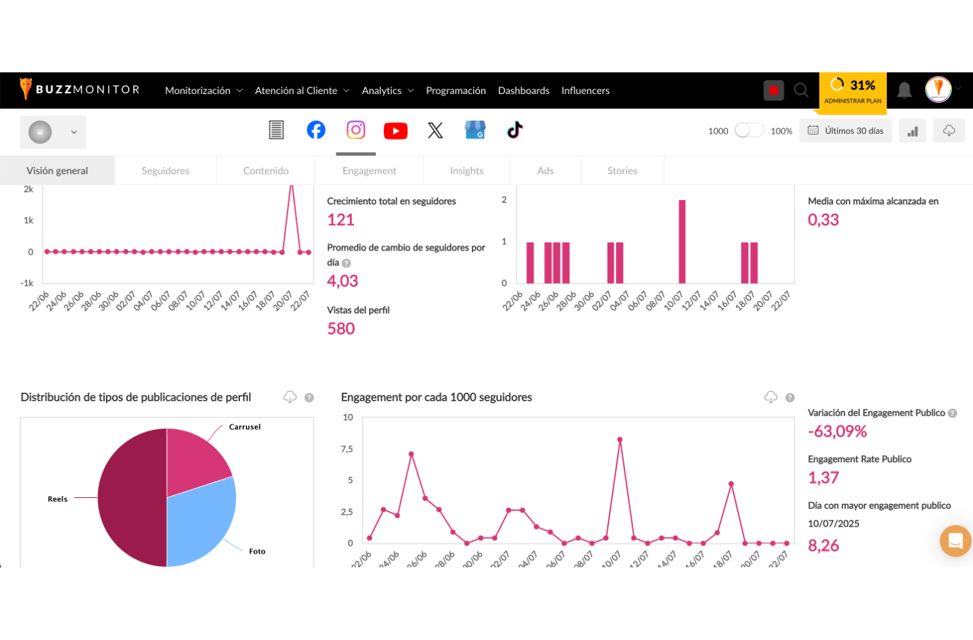Screen dimensions: 973x640
Task: Open the Seguidores tab
Action: point(165,171)
